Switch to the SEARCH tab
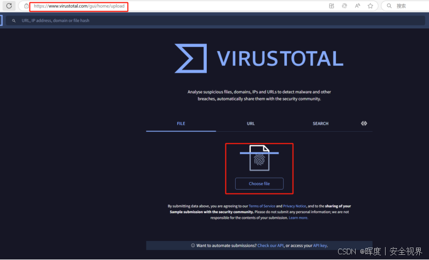 tap(320, 124)
